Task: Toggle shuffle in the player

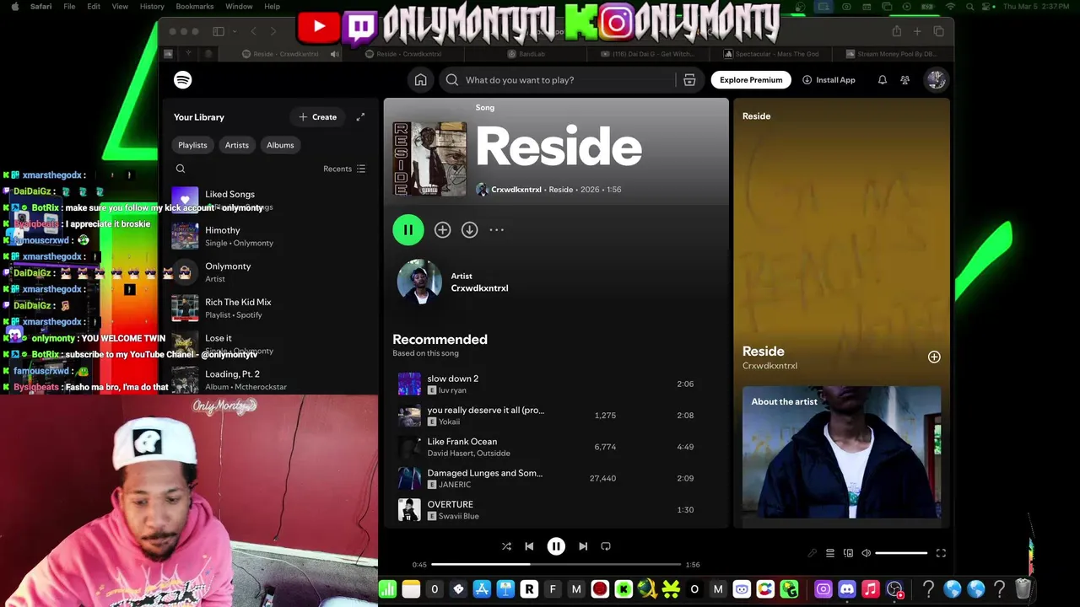Action: [x=506, y=546]
